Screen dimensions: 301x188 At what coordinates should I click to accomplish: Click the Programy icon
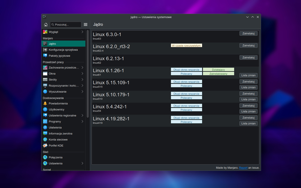tap(45, 122)
